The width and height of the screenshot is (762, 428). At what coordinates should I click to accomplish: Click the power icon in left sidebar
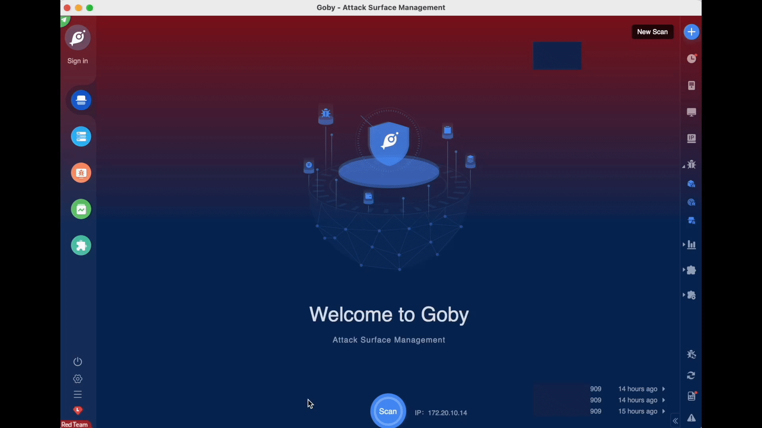pos(78,361)
